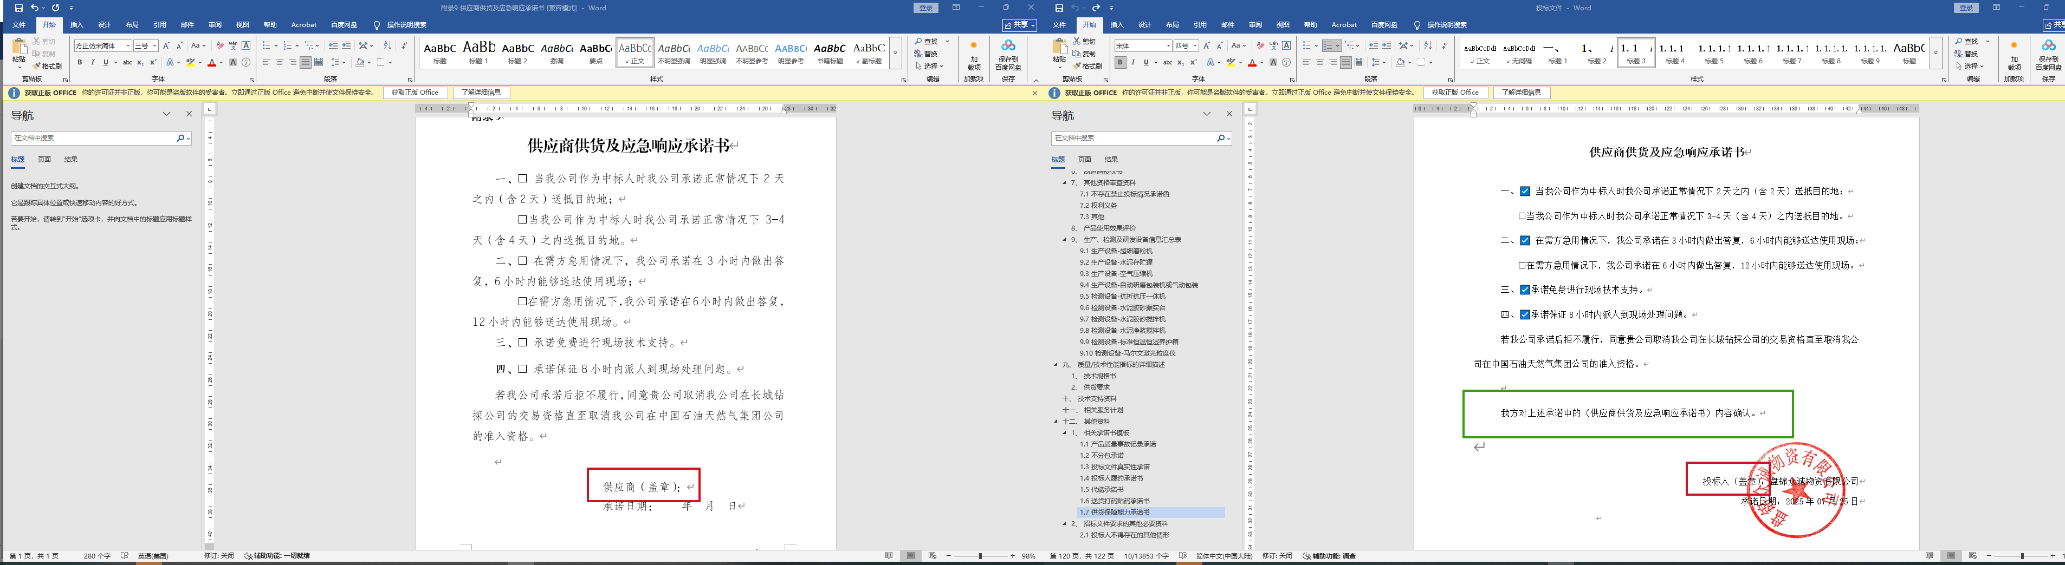
Task: Apply strikethrough in the left window ribbon
Action: (x=127, y=62)
